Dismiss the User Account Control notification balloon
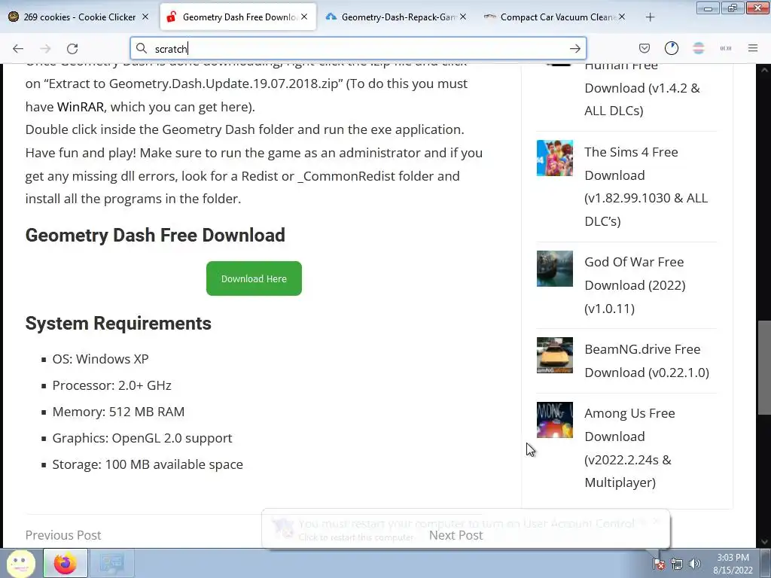The height and width of the screenshot is (578, 771). (x=657, y=522)
